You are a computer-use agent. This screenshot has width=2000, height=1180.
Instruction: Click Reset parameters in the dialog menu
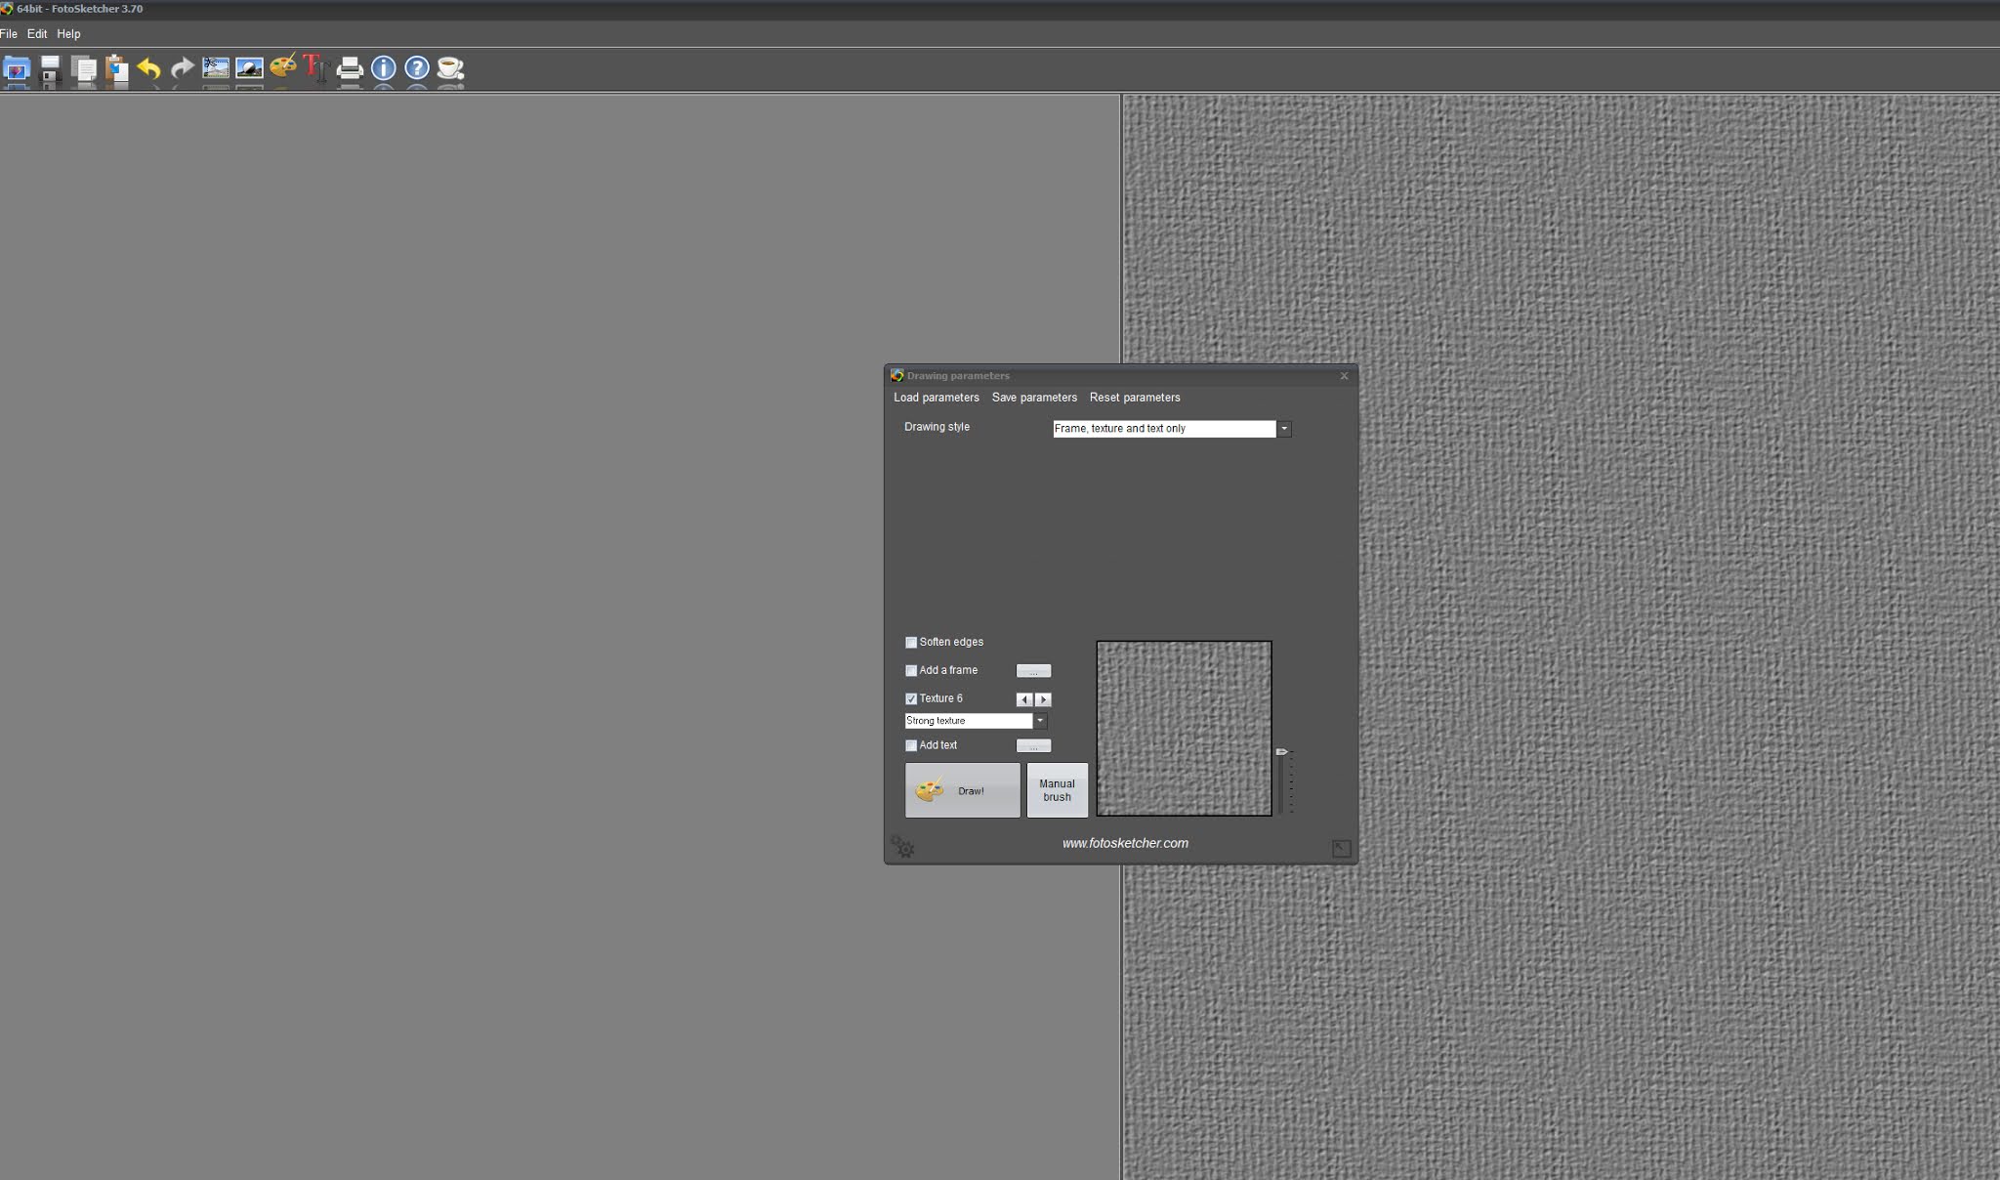pos(1135,398)
